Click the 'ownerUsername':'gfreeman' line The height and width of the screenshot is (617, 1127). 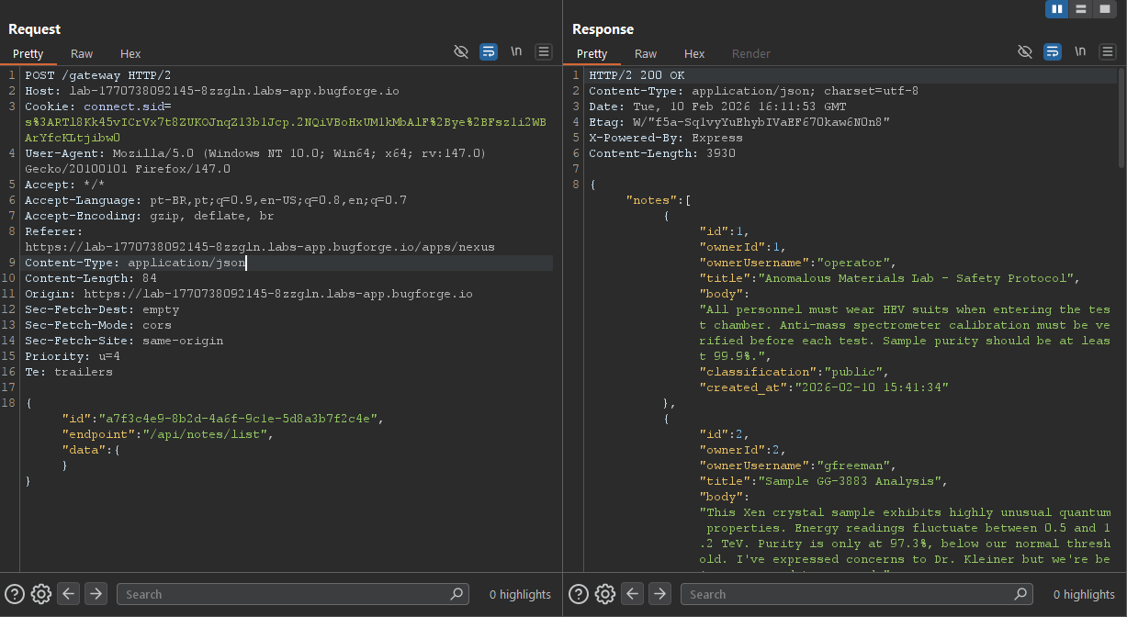(x=796, y=466)
